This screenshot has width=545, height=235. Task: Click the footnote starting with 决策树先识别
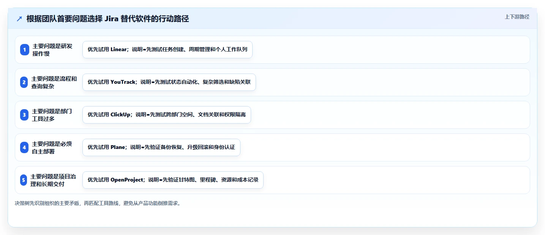[x=98, y=203]
